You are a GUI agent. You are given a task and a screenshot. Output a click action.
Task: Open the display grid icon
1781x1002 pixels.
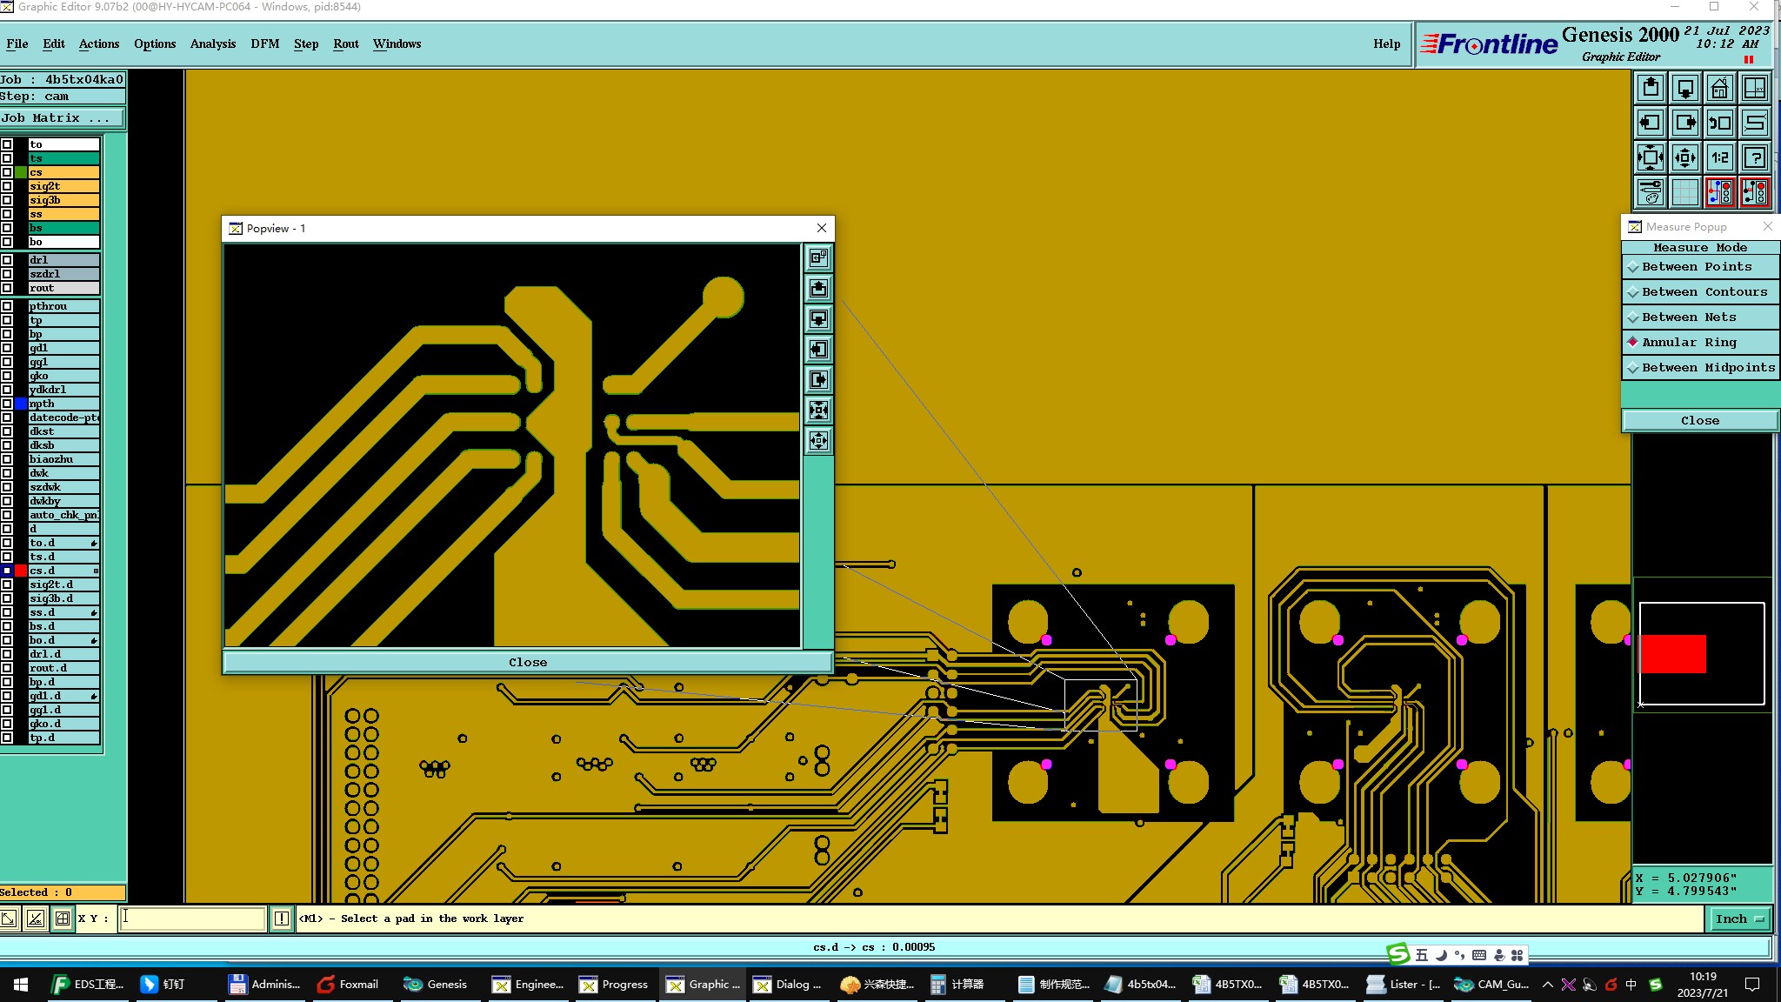click(1684, 192)
